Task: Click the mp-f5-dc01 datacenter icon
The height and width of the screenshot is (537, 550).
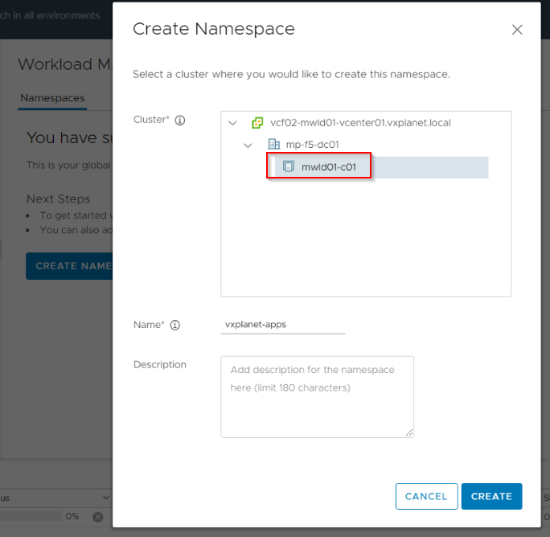Action: (273, 144)
